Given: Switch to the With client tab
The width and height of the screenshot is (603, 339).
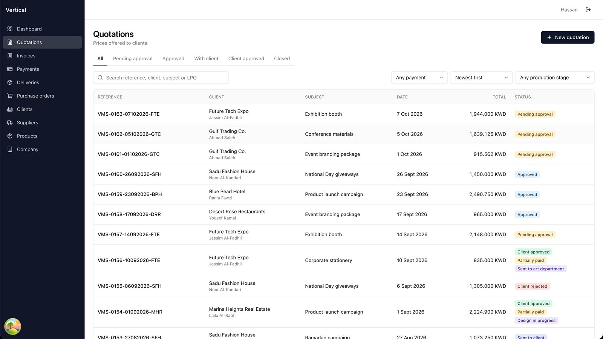Looking at the screenshot, I should pos(206,59).
